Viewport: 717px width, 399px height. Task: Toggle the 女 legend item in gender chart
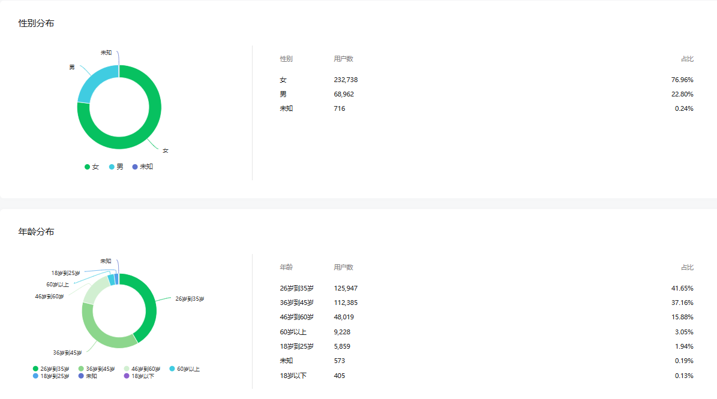[x=92, y=167]
